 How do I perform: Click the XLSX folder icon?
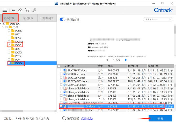pyautogui.click(x=13, y=38)
